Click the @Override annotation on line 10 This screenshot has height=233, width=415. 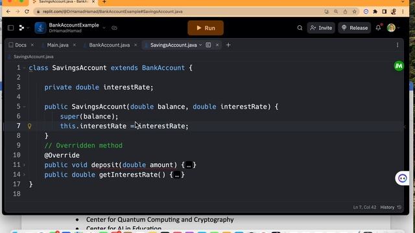[62, 155]
